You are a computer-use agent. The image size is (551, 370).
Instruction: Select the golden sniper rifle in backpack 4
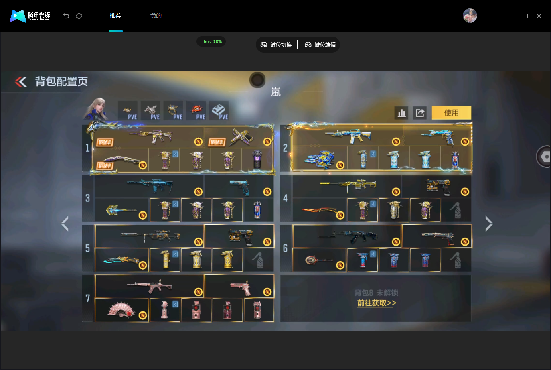pos(347,187)
